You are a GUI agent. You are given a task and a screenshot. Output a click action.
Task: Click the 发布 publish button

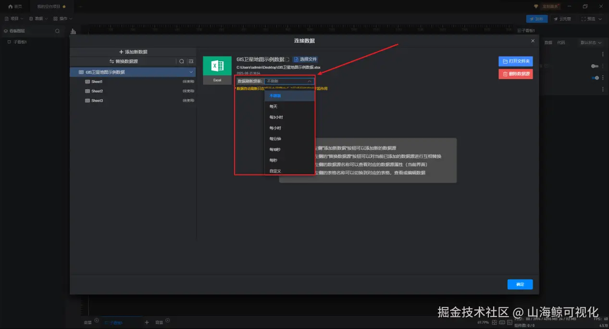[537, 19]
